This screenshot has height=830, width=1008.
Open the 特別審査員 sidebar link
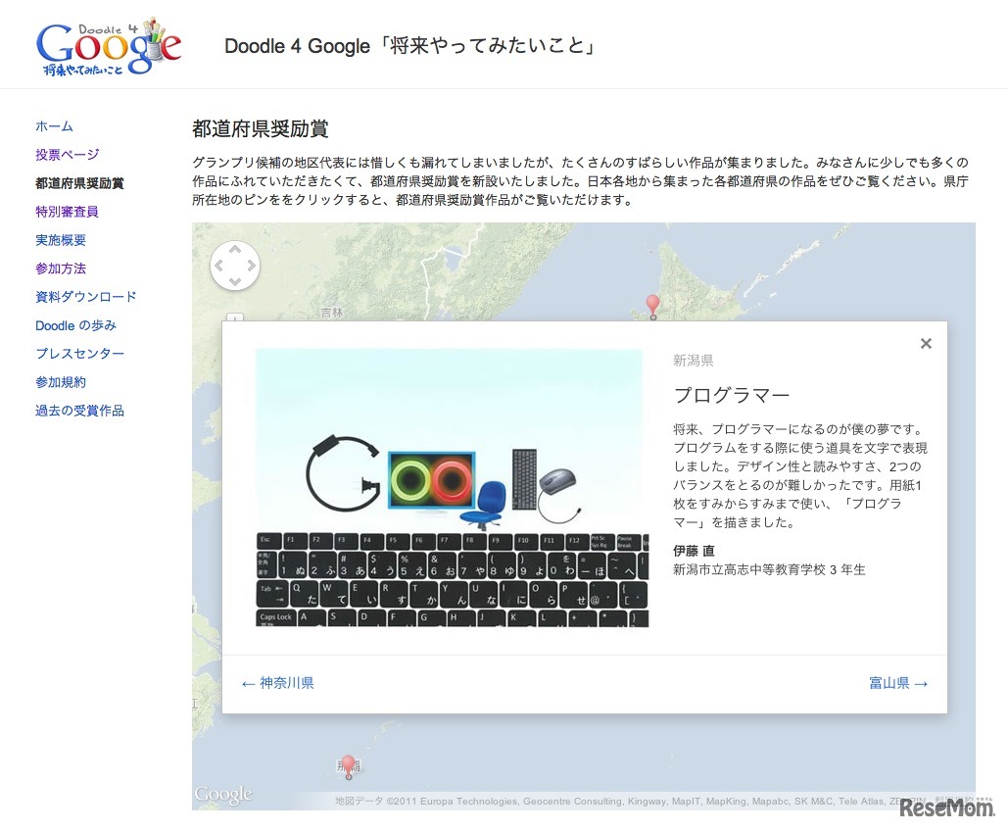pyautogui.click(x=67, y=212)
